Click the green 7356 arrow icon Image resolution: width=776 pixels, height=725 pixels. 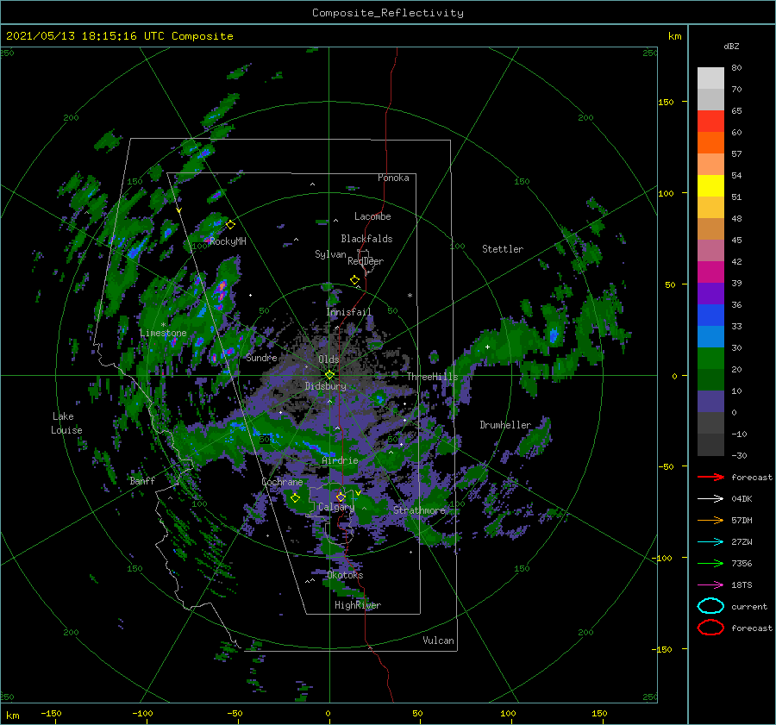[710, 563]
